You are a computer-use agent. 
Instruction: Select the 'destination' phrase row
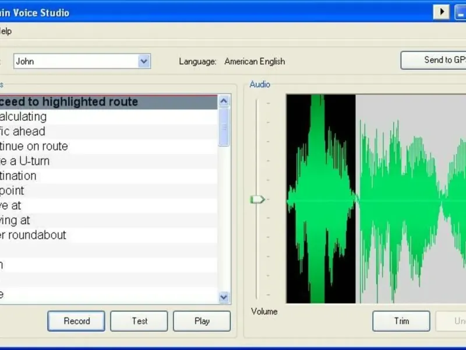click(x=108, y=176)
